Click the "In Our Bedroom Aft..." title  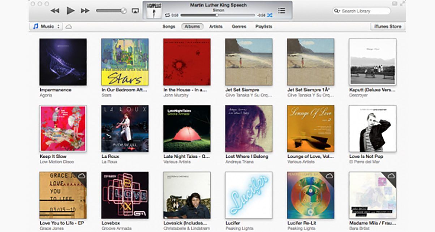click(124, 90)
